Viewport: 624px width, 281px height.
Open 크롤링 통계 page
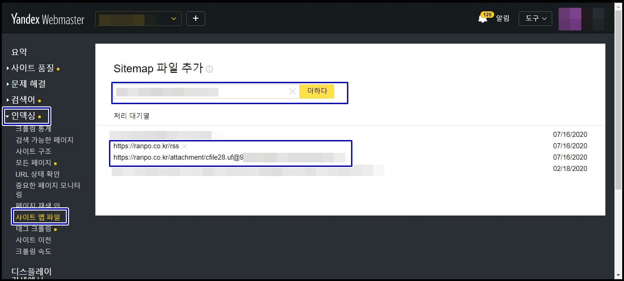pos(33,129)
